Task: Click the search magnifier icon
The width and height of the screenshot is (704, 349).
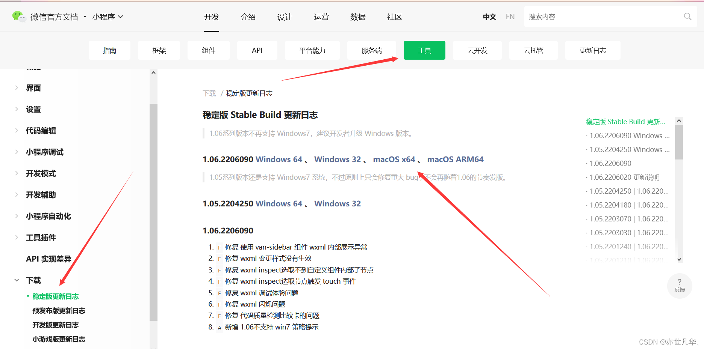Action: click(687, 16)
